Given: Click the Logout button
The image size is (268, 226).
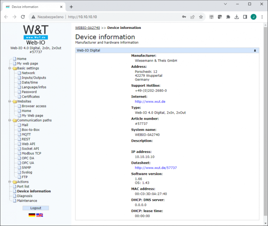Looking at the screenshot, I should [36, 208].
